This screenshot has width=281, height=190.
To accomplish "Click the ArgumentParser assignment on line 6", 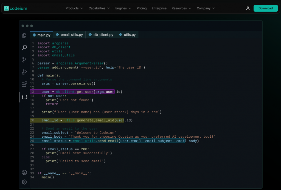I will coord(72,63).
